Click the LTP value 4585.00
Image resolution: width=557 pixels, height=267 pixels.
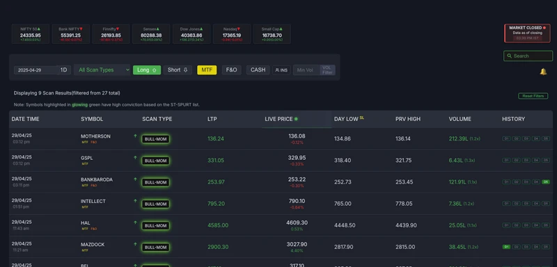coord(218,225)
